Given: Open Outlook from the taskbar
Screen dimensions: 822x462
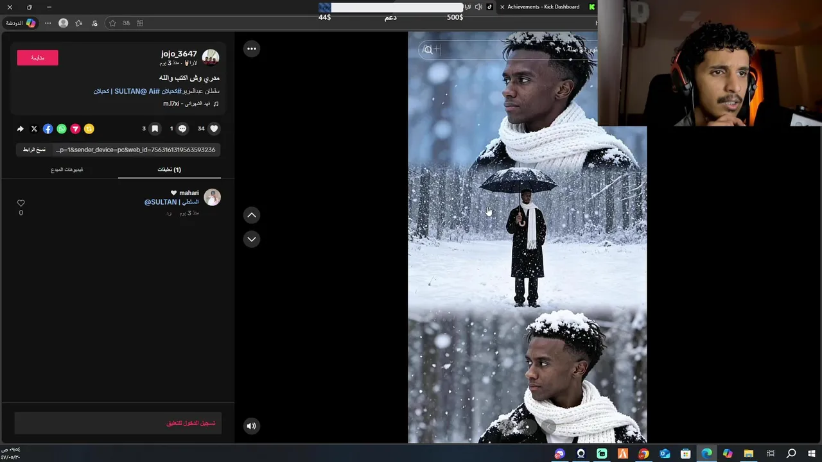Looking at the screenshot, I should 665,454.
